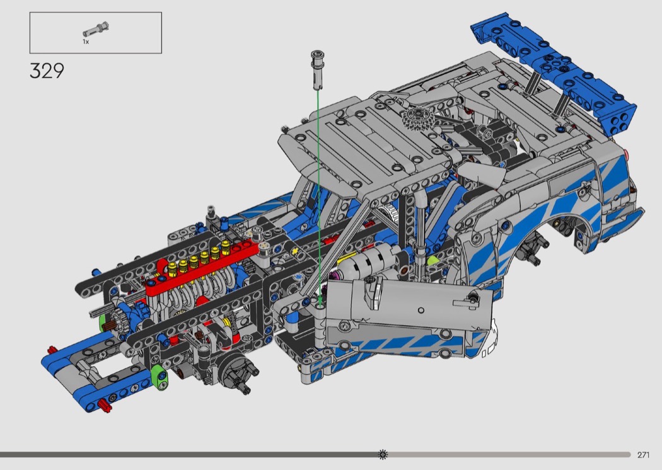
Task: Click the sun-shaped progress bar marker
Action: coord(382,454)
